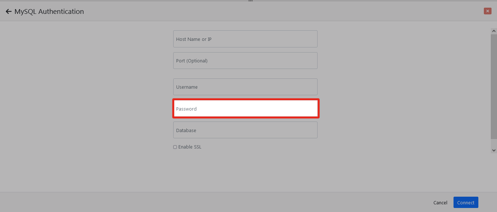
Task: Focus the Host Name or IP field
Action: coord(245,39)
